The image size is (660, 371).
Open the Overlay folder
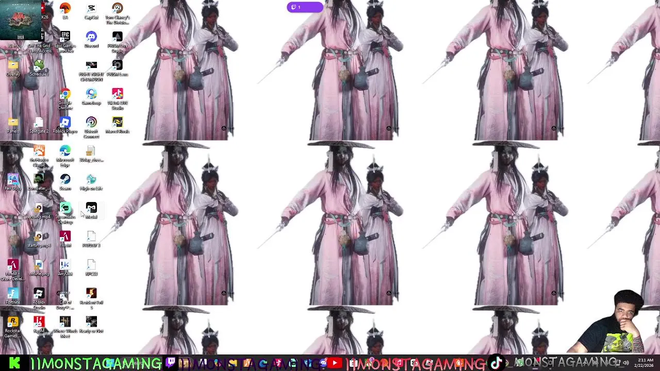tap(13, 68)
